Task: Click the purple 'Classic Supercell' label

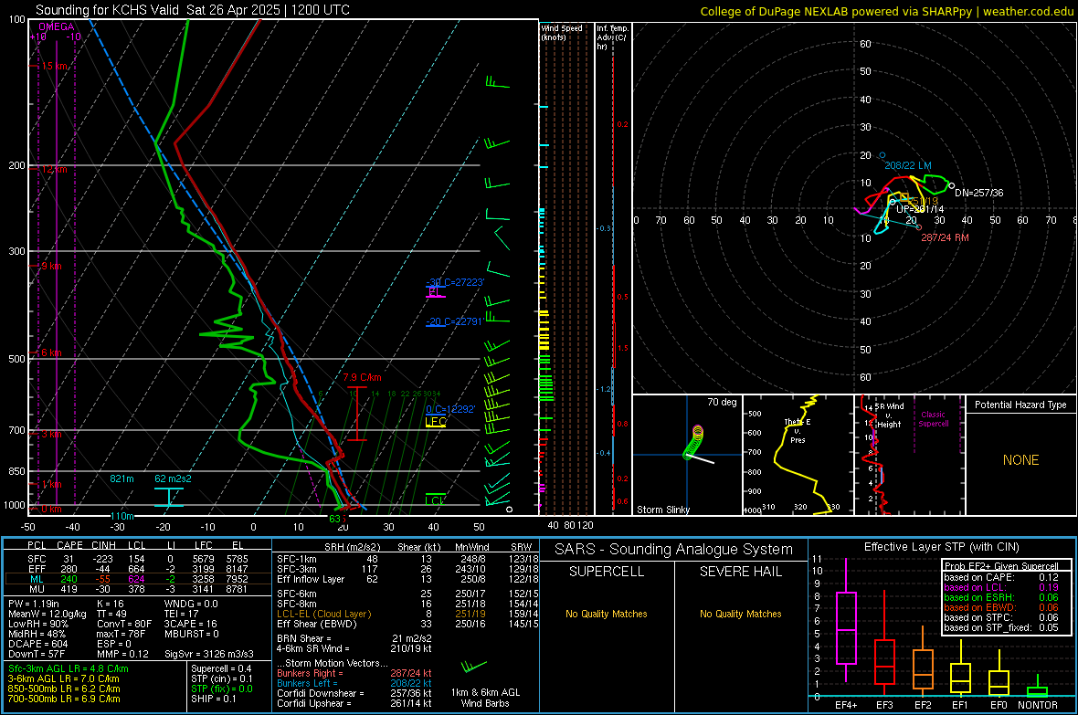Action: pyautogui.click(x=933, y=419)
